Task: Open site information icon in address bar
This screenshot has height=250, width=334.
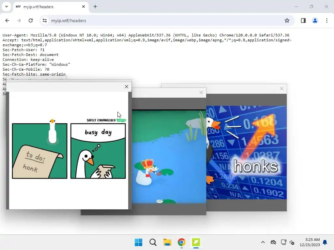Action: [x=45, y=21]
